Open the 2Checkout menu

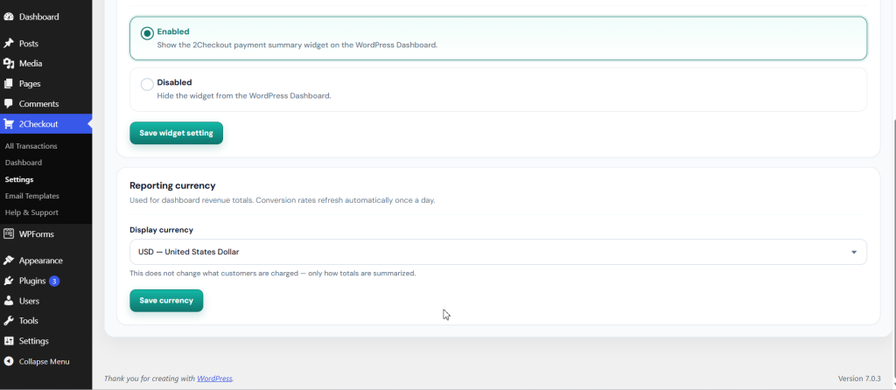45,124
